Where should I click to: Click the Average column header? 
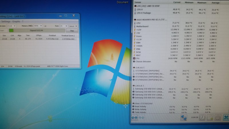[216, 3]
